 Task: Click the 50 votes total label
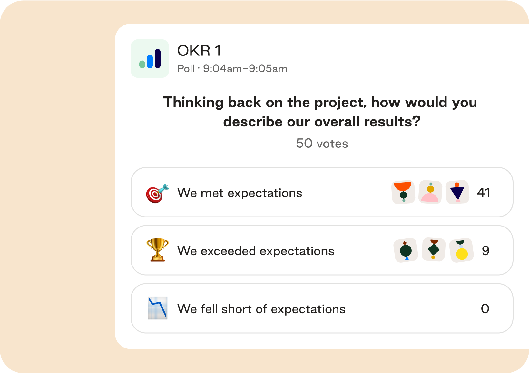[322, 144]
